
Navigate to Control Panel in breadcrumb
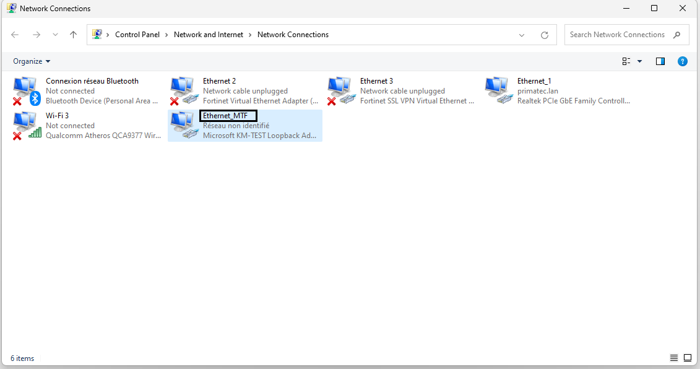click(x=137, y=35)
